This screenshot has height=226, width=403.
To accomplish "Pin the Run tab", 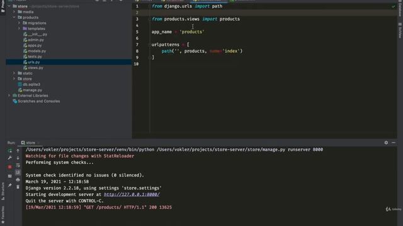I will point(10,185).
